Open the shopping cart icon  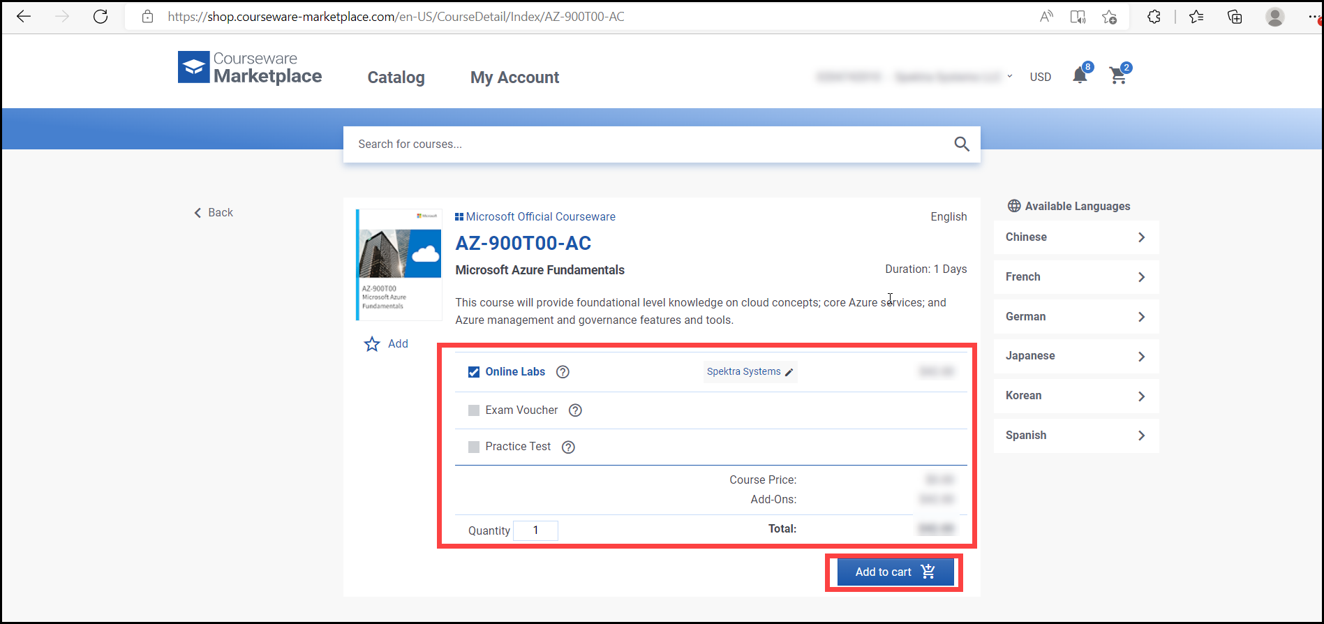[x=1119, y=75]
